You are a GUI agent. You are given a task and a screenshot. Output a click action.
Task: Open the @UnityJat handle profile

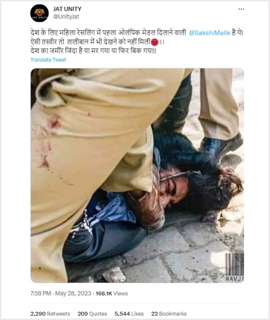pos(66,17)
